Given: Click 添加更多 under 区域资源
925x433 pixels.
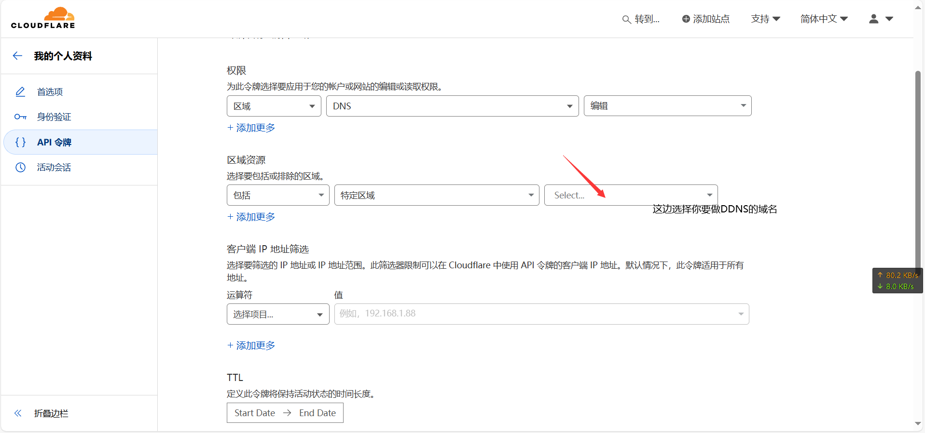Looking at the screenshot, I should (251, 217).
